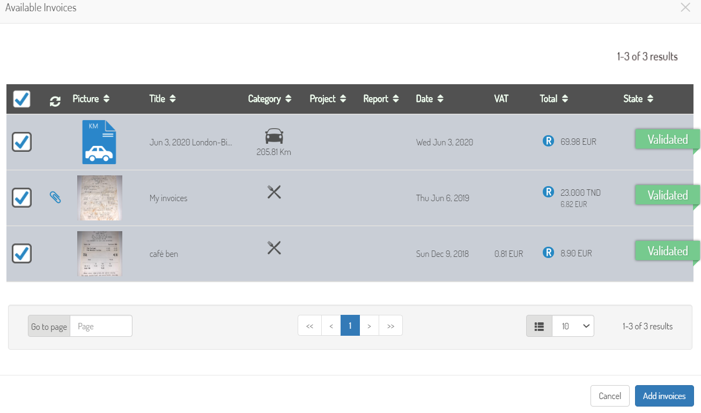Click the R badge next to 23.000 TND
Screen dimensions: 701x413
pyautogui.click(x=548, y=192)
